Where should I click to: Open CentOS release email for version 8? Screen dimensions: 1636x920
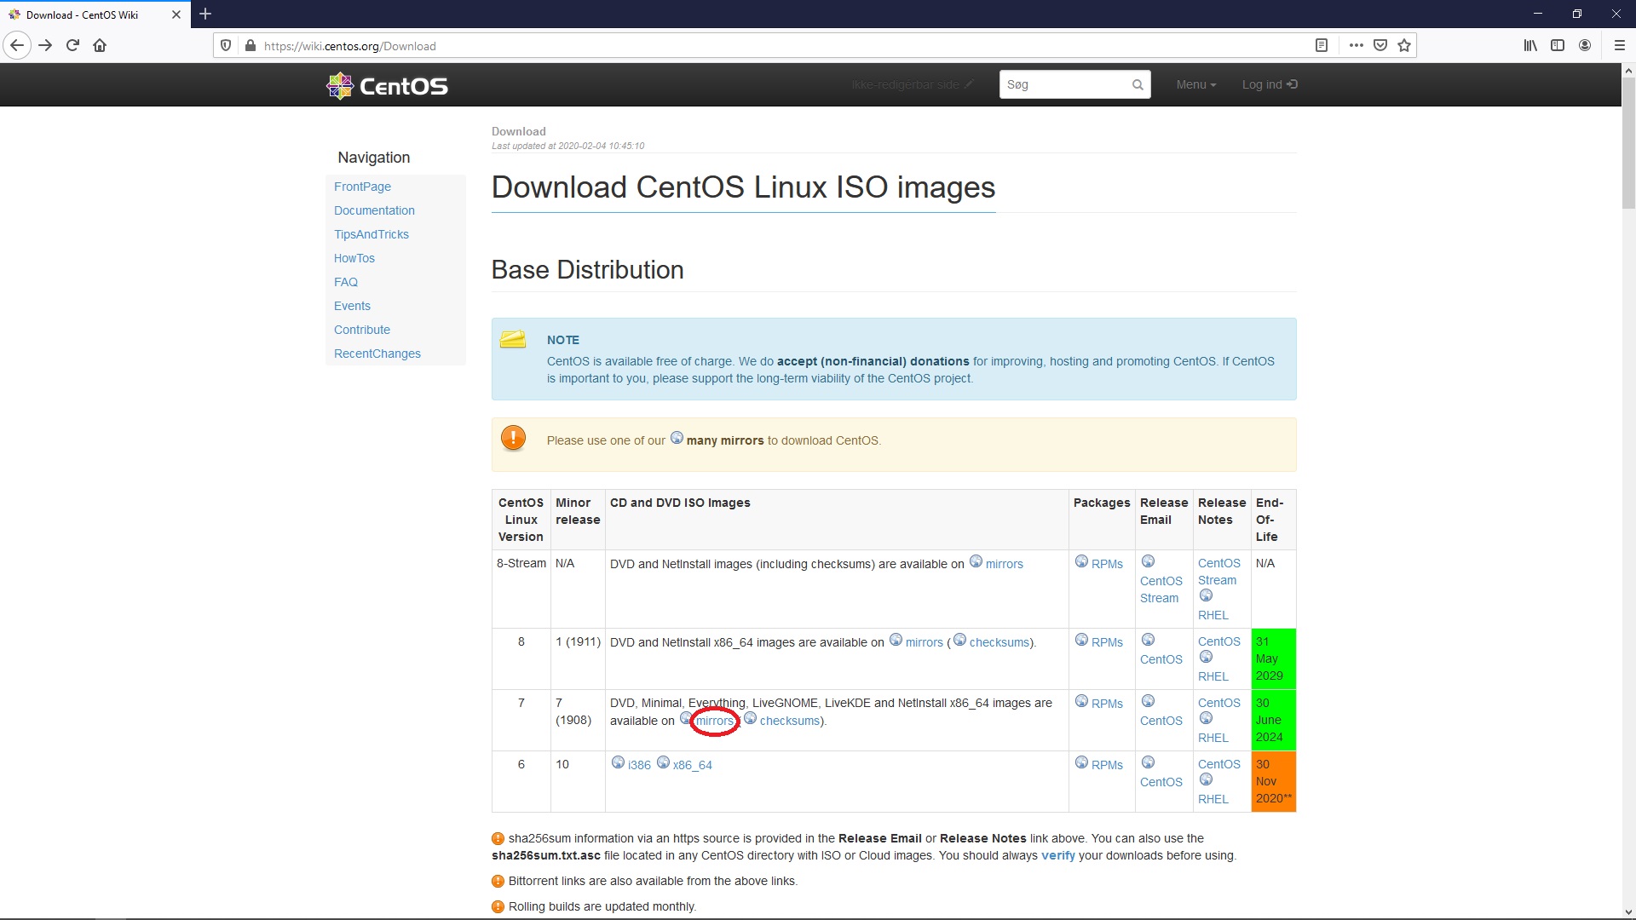[1161, 659]
